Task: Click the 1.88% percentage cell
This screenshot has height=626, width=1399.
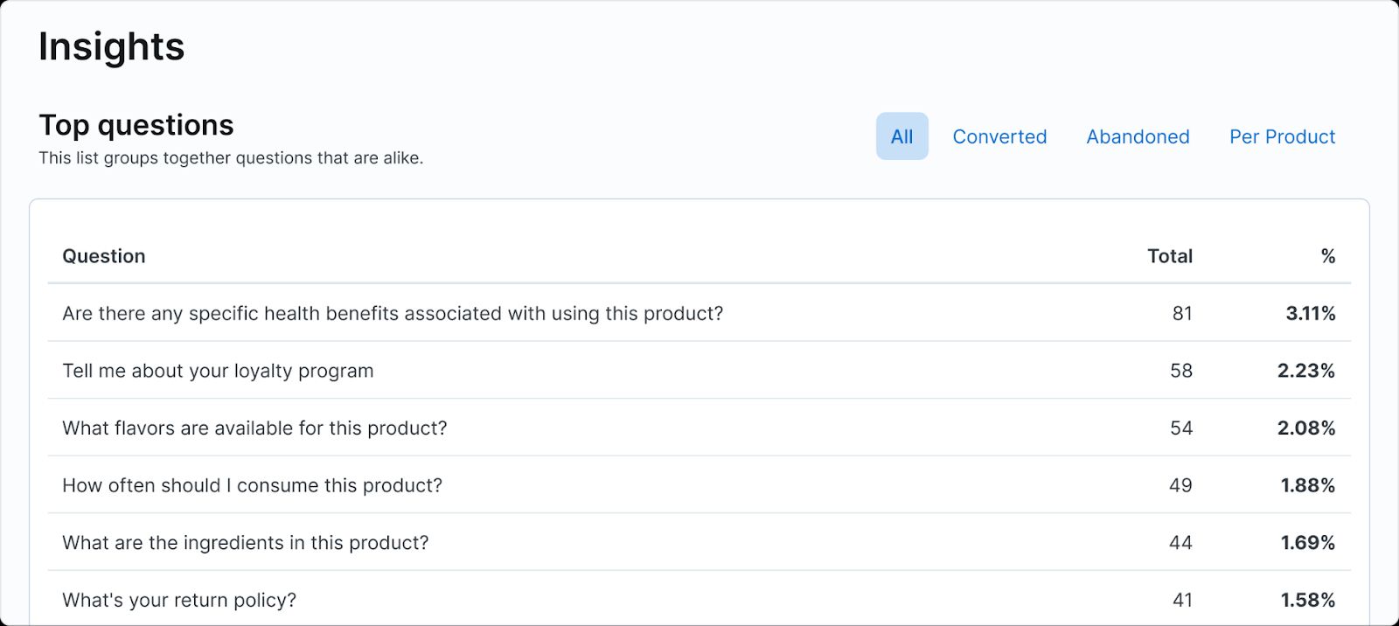Action: pos(1307,485)
